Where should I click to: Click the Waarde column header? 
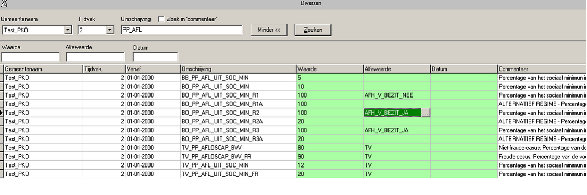[x=330, y=69]
